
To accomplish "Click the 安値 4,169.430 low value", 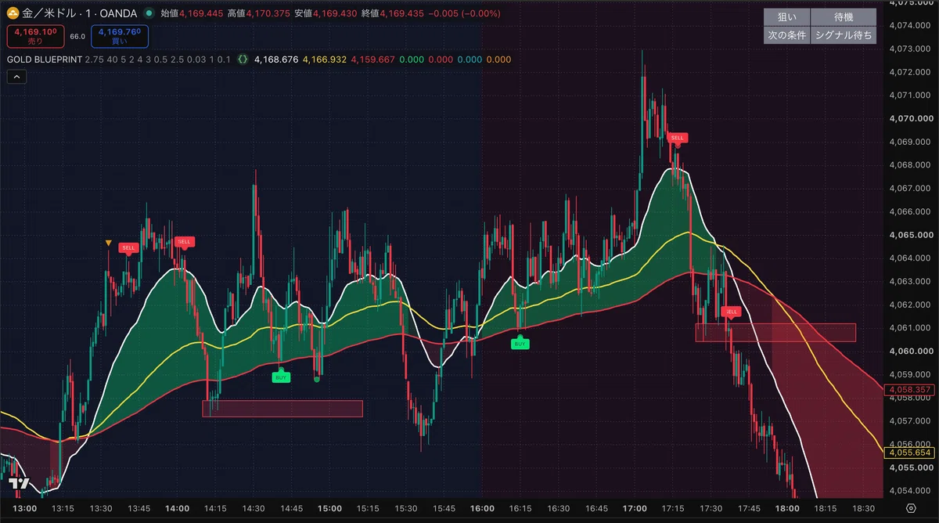I will click(326, 13).
